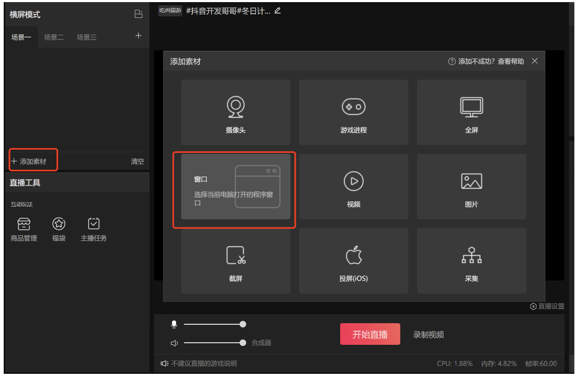
Task: Click the 开始直播 start streaming button
Action: point(370,334)
